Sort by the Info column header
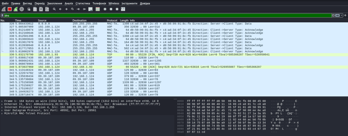 click(239, 21)
